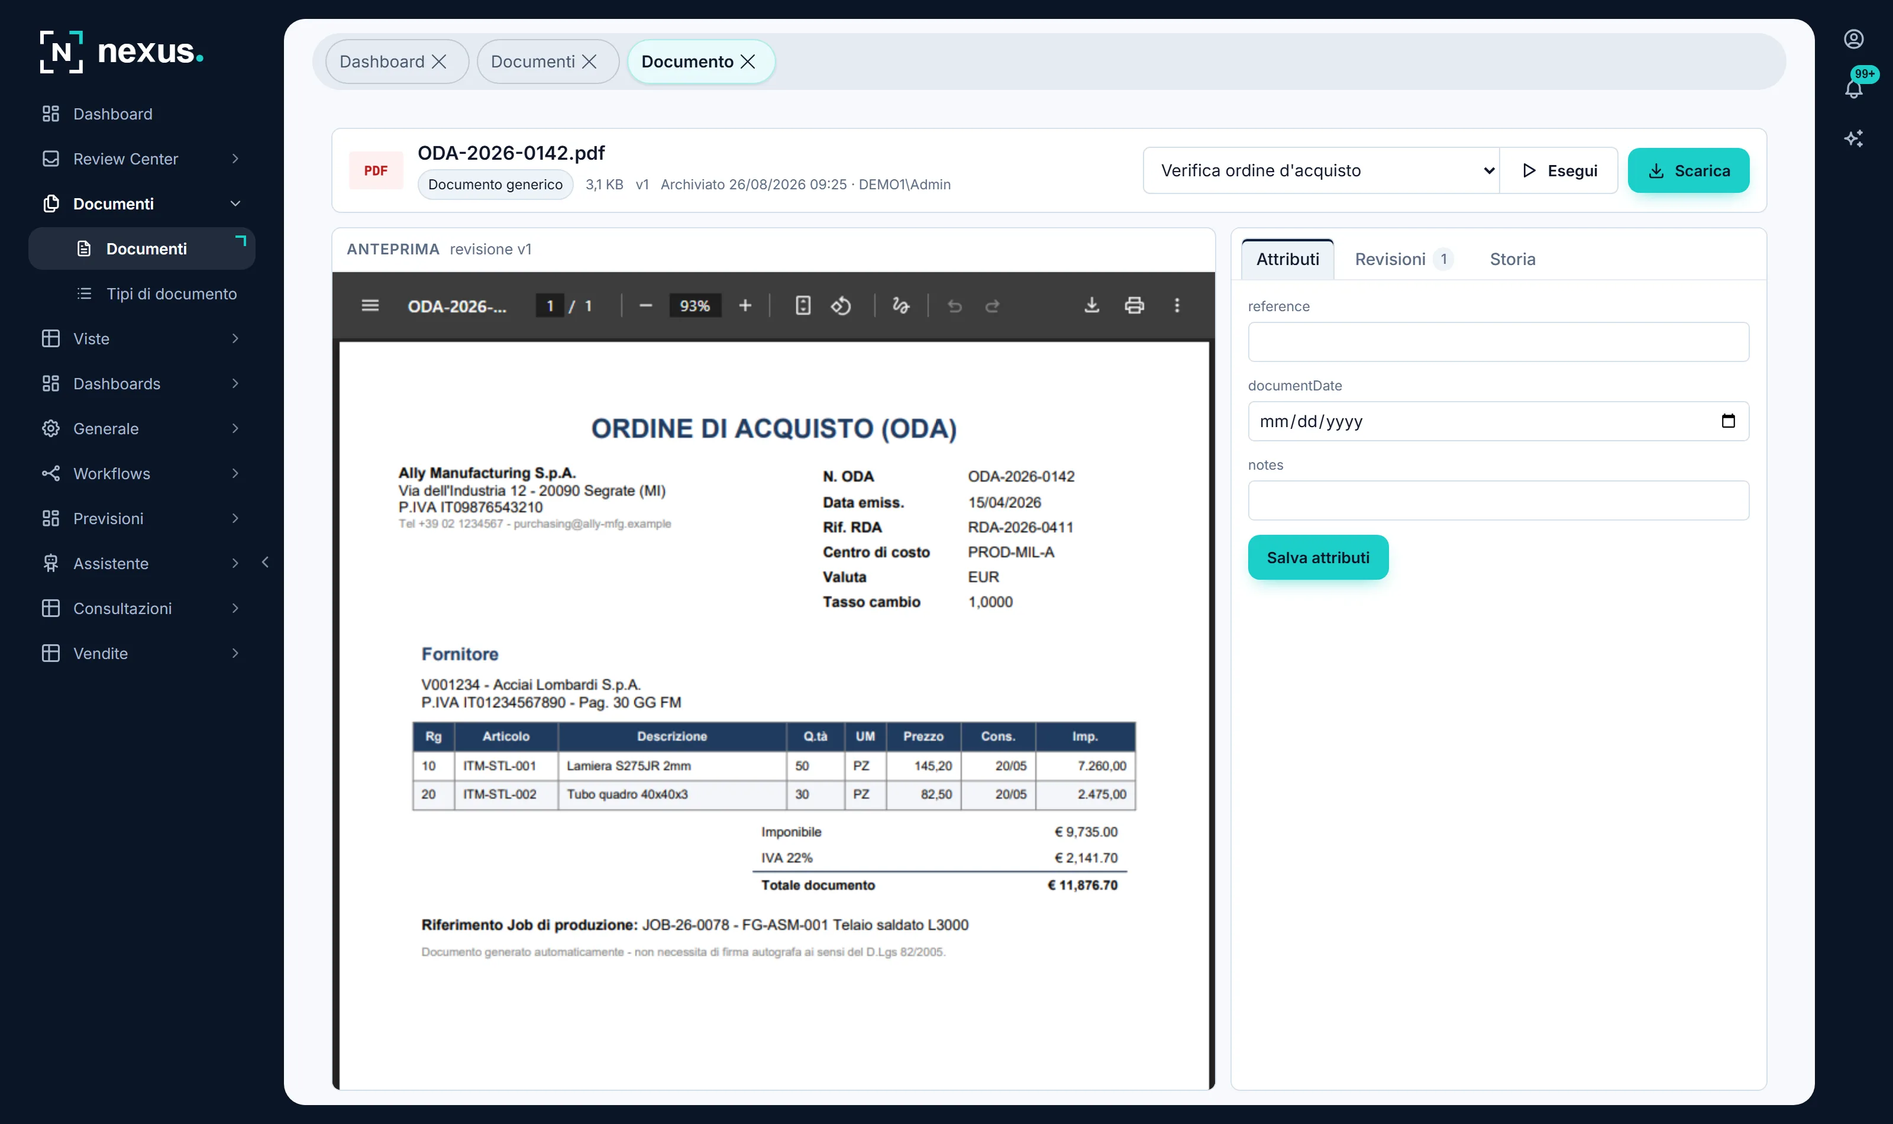
Task: Click the ODA-2026-0142.pdf file name
Action: tap(511, 153)
